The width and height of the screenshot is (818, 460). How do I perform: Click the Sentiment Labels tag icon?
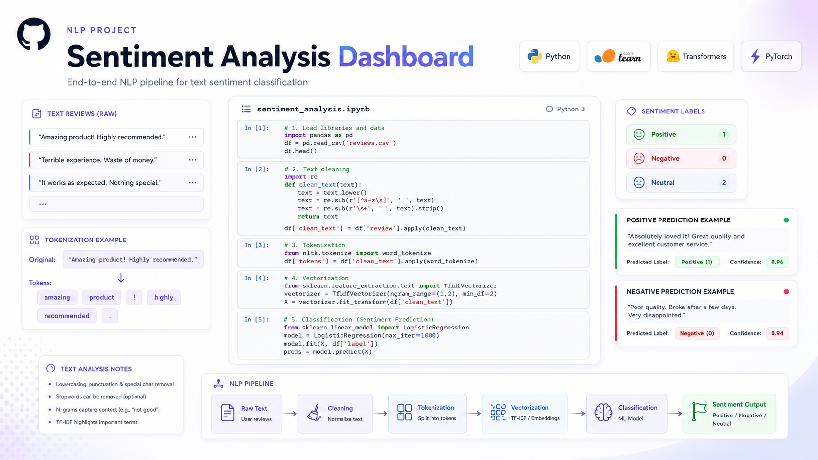(631, 111)
